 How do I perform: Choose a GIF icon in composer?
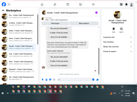pyautogui.click(x=54, y=79)
